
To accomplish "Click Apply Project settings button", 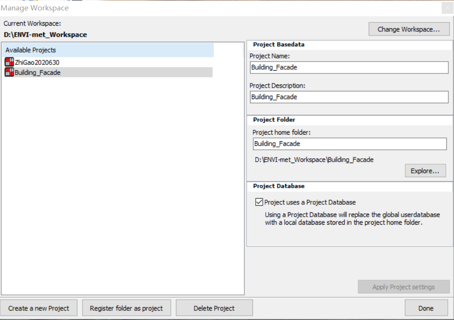I will pos(404,287).
